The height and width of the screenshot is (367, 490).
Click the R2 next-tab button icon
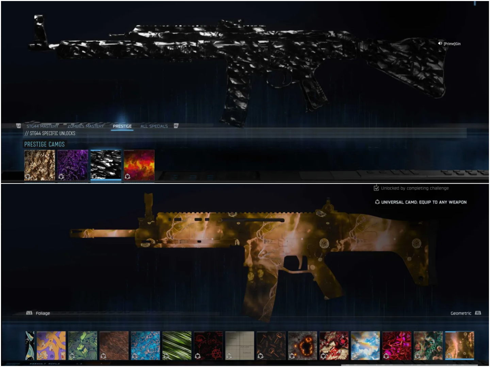(176, 126)
